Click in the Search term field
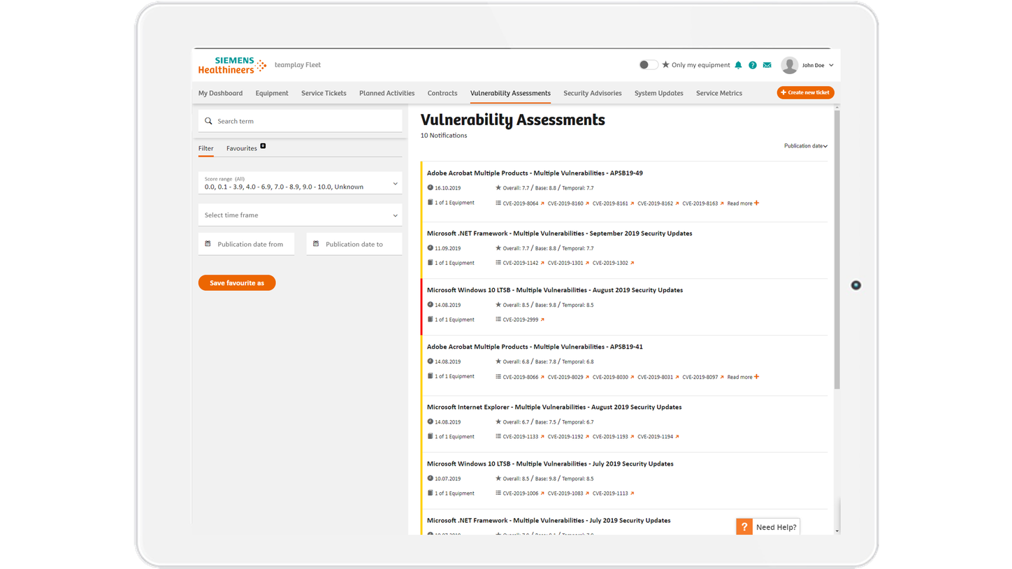 tap(300, 121)
